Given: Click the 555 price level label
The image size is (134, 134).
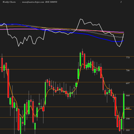Looking at the screenshot, I should pyautogui.click(x=128, y=130).
